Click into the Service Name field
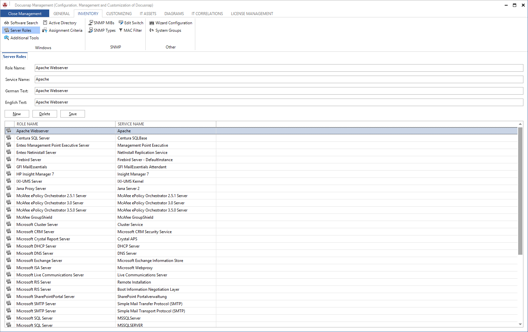This screenshot has width=528, height=332. [279, 79]
